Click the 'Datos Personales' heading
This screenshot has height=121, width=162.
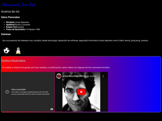pyautogui.click(x=10, y=17)
